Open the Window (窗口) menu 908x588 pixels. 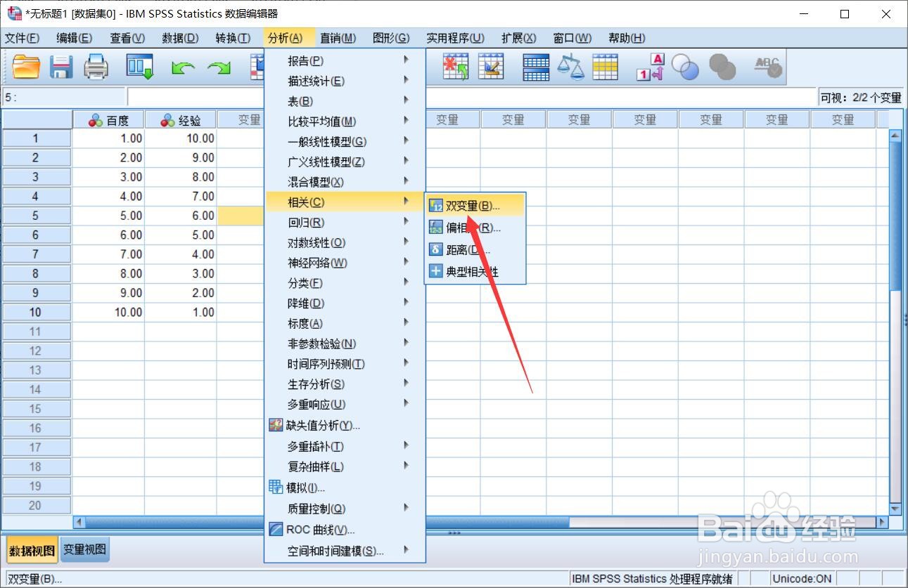point(573,38)
